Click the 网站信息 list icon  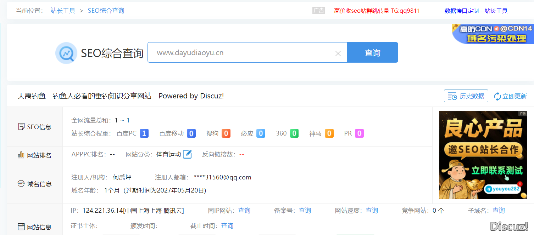(21, 227)
